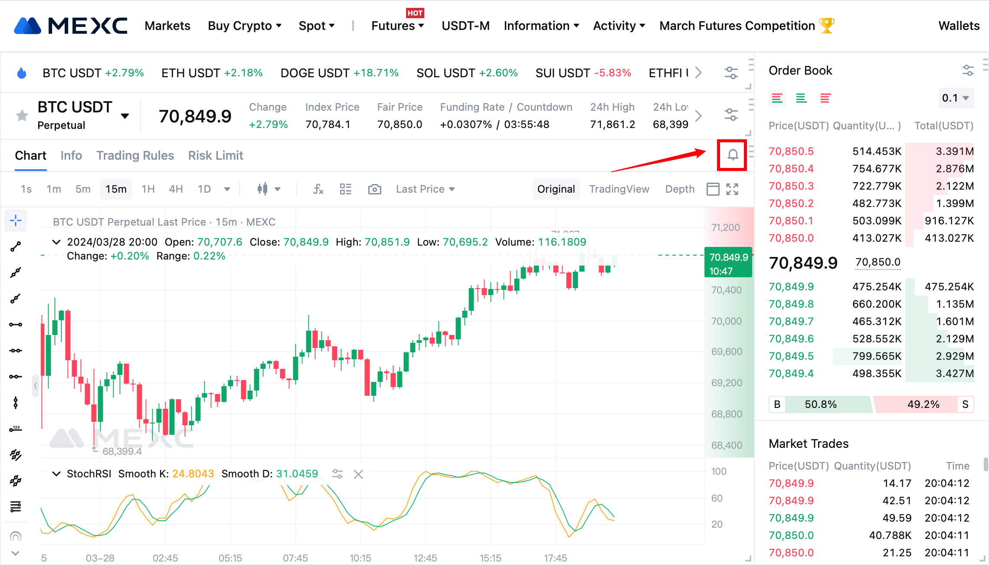This screenshot has height=565, width=989.
Task: Open the Futures menu
Action: point(397,26)
